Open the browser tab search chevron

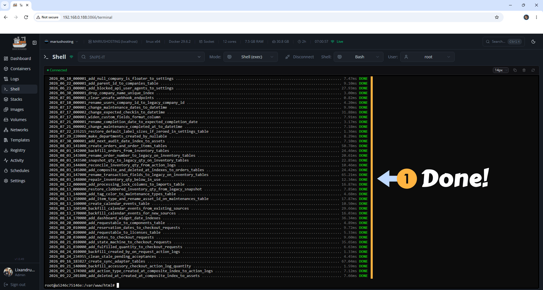[x=5, y=5]
